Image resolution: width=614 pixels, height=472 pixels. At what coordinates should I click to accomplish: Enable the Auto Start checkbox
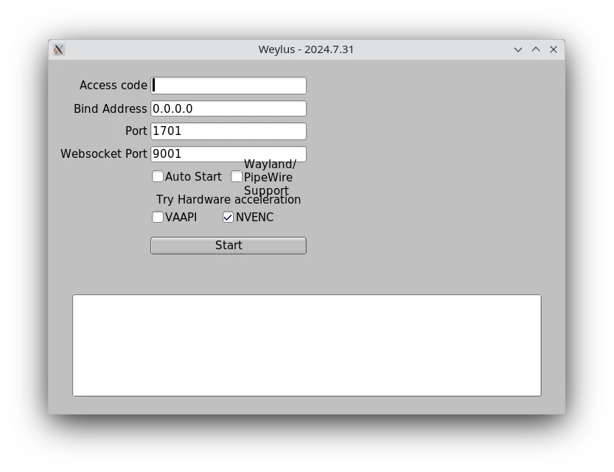[x=158, y=177]
